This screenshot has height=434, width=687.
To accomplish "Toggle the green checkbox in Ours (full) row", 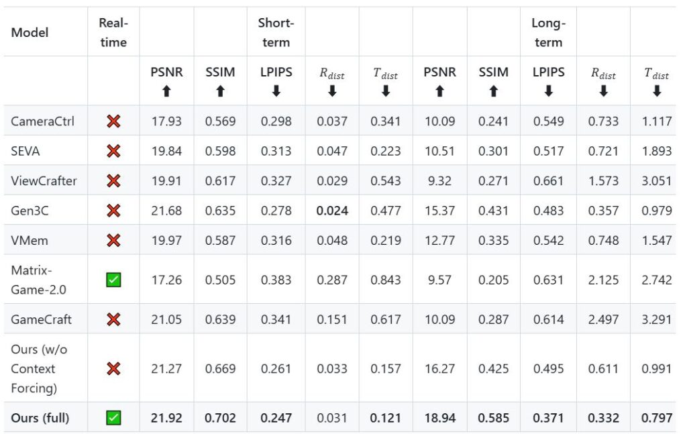I will (113, 418).
